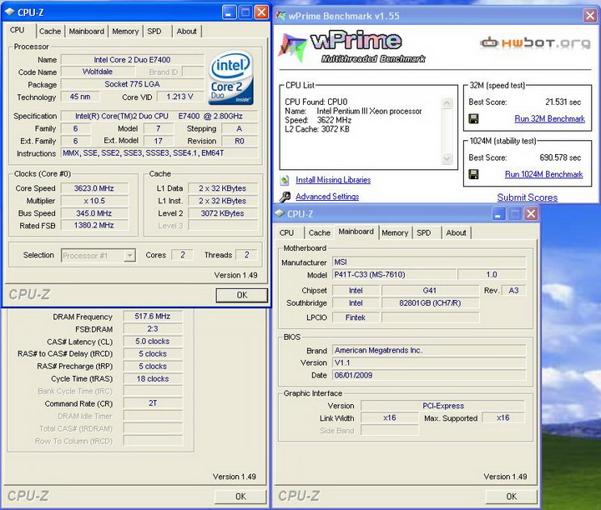Click the Package value Socket 775 LGA
Viewport: 601px width, 510px height.
[x=132, y=84]
